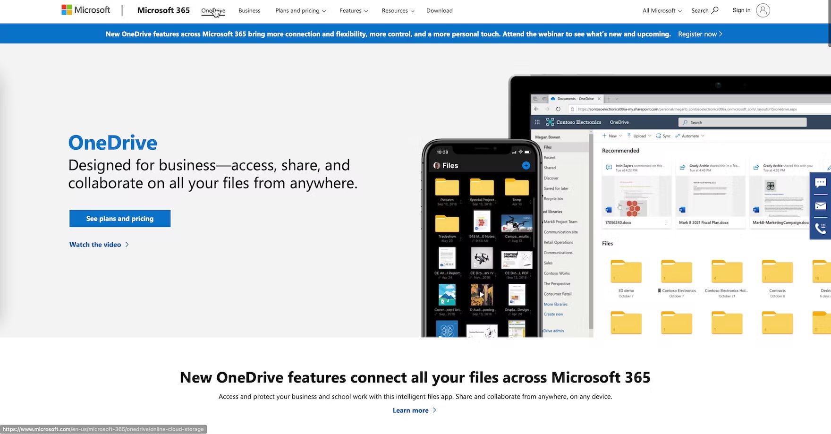831x434 pixels.
Task: Click See plans and pricing button
Action: (120, 219)
